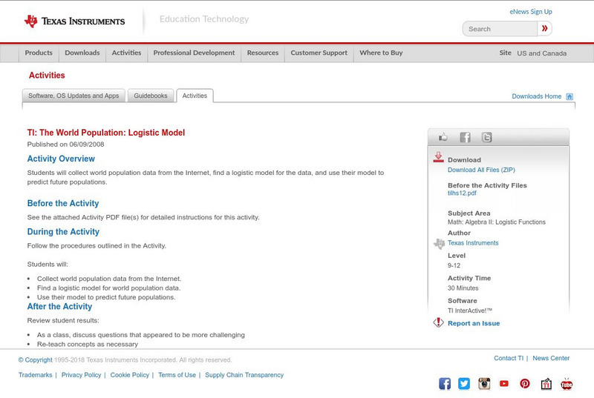Open the Where to Buy menu
Image resolution: width=594 pixels, height=398 pixels.
tap(381, 53)
